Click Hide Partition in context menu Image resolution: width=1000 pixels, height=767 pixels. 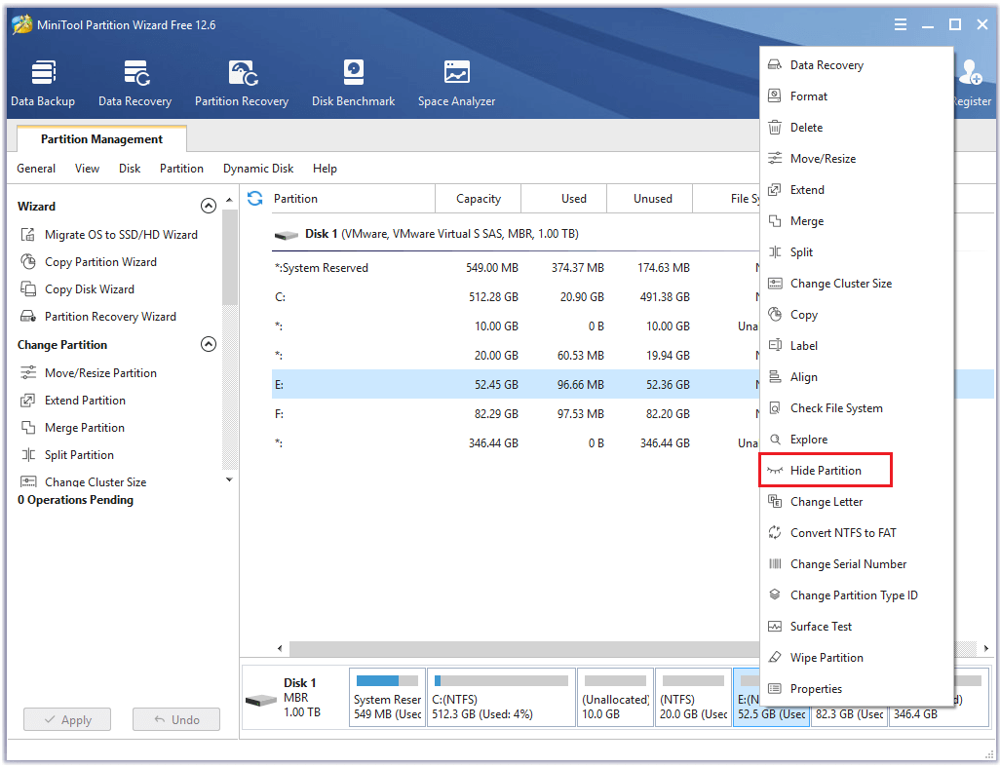[856, 471]
